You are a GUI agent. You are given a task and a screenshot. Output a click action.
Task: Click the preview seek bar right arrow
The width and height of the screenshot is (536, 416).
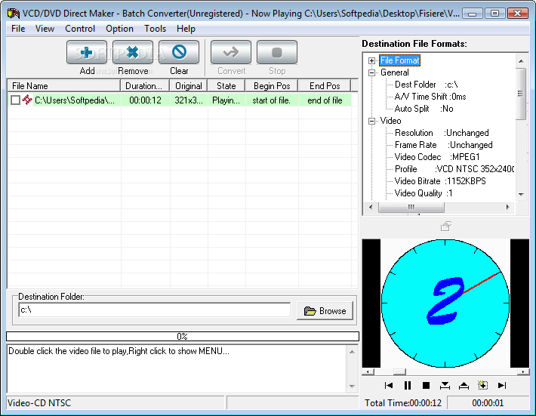pos(523,371)
